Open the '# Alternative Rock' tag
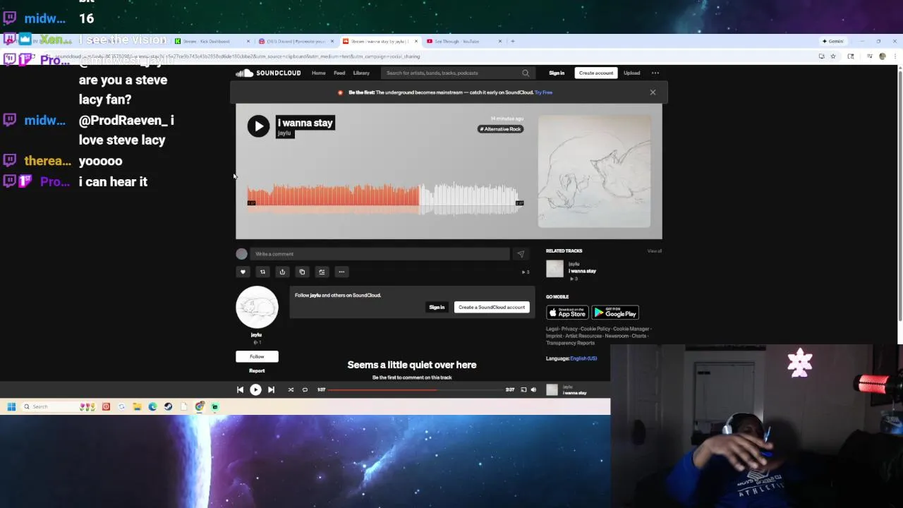Viewport: 903px width, 508px height. pos(501,129)
